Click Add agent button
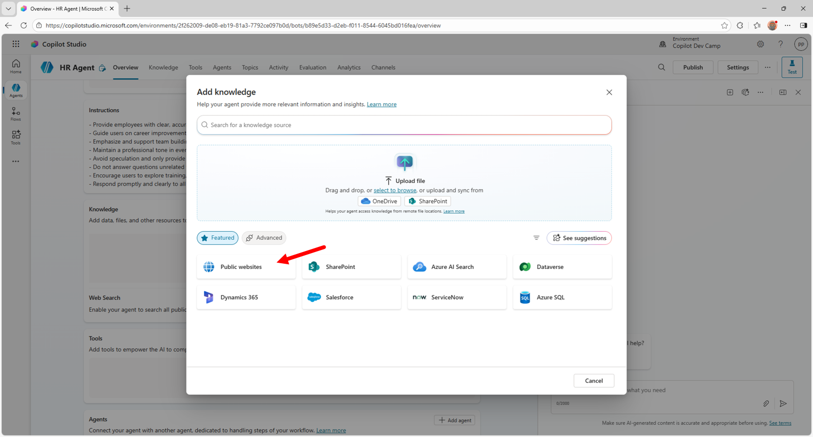 click(455, 420)
